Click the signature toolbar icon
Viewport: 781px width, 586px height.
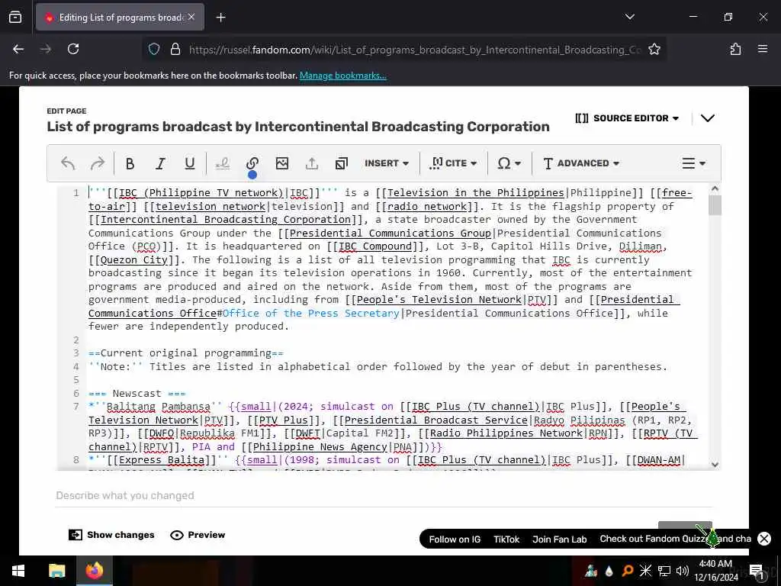tap(222, 163)
